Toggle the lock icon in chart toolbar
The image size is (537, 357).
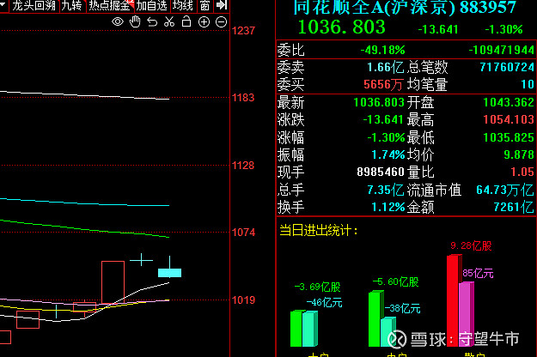(x=186, y=21)
